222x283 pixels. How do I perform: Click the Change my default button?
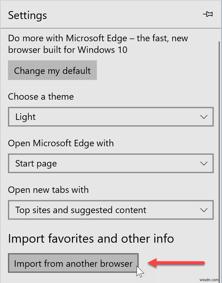[52, 70]
